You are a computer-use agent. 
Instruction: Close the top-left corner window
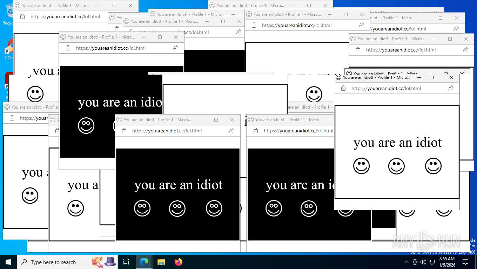[130, 6]
